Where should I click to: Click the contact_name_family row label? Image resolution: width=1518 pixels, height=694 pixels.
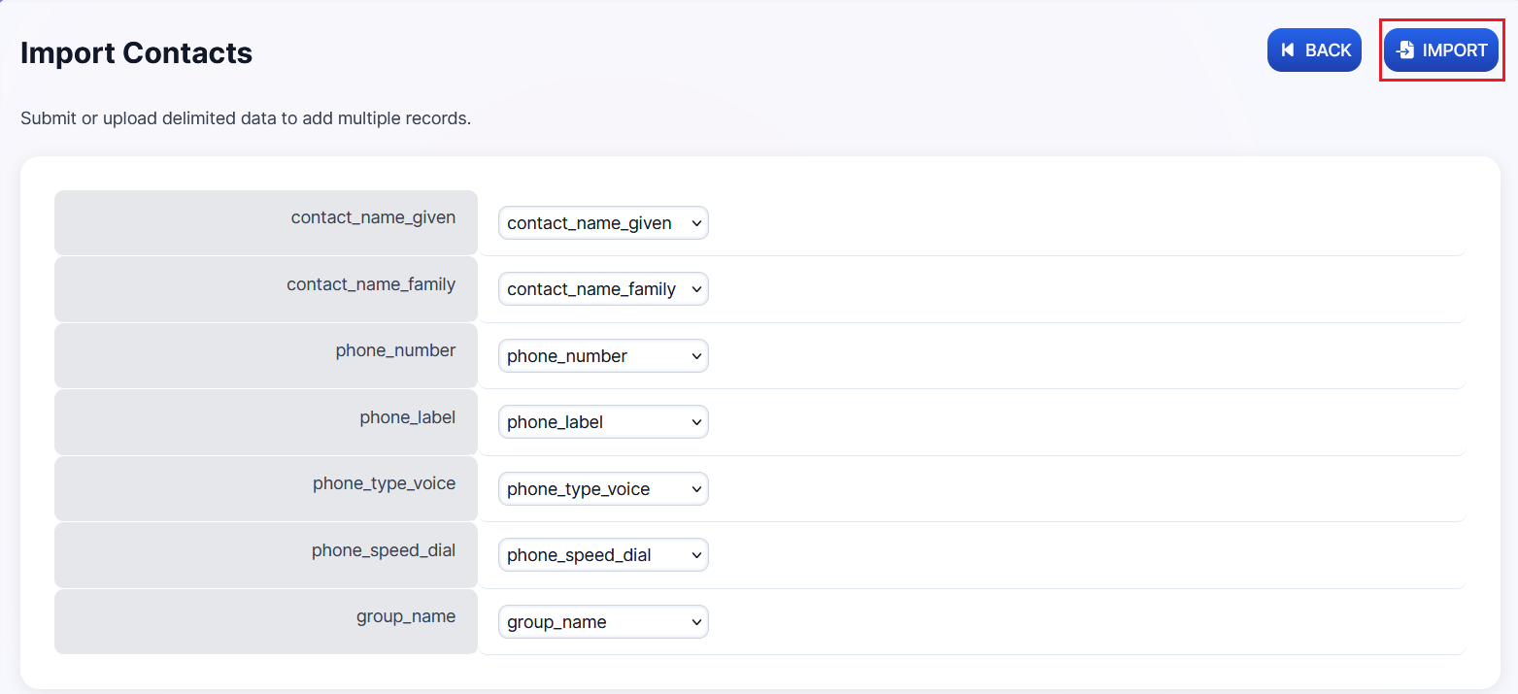point(371,284)
